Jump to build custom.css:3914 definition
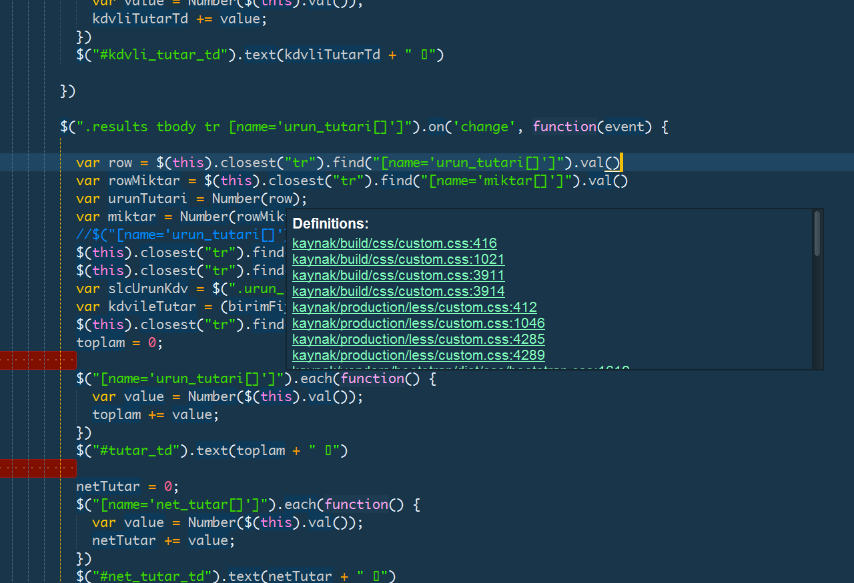Image resolution: width=854 pixels, height=583 pixels. [x=398, y=291]
